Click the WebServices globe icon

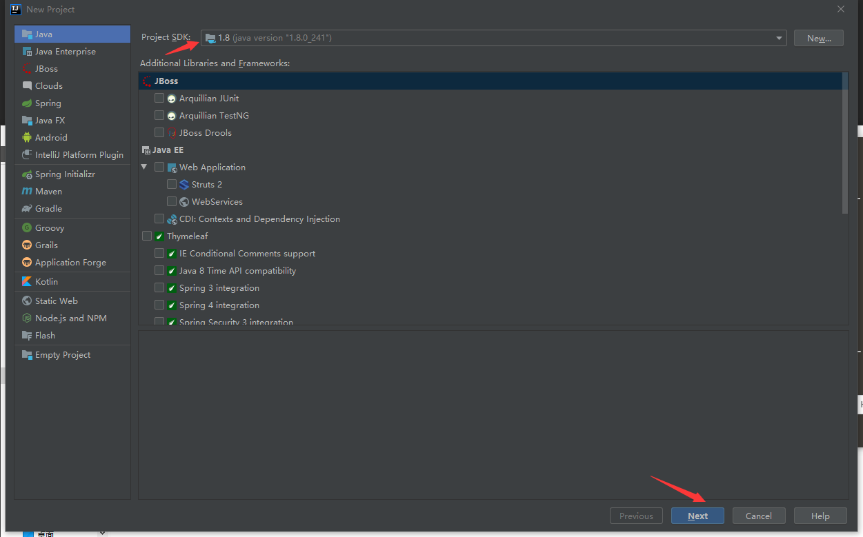click(184, 201)
